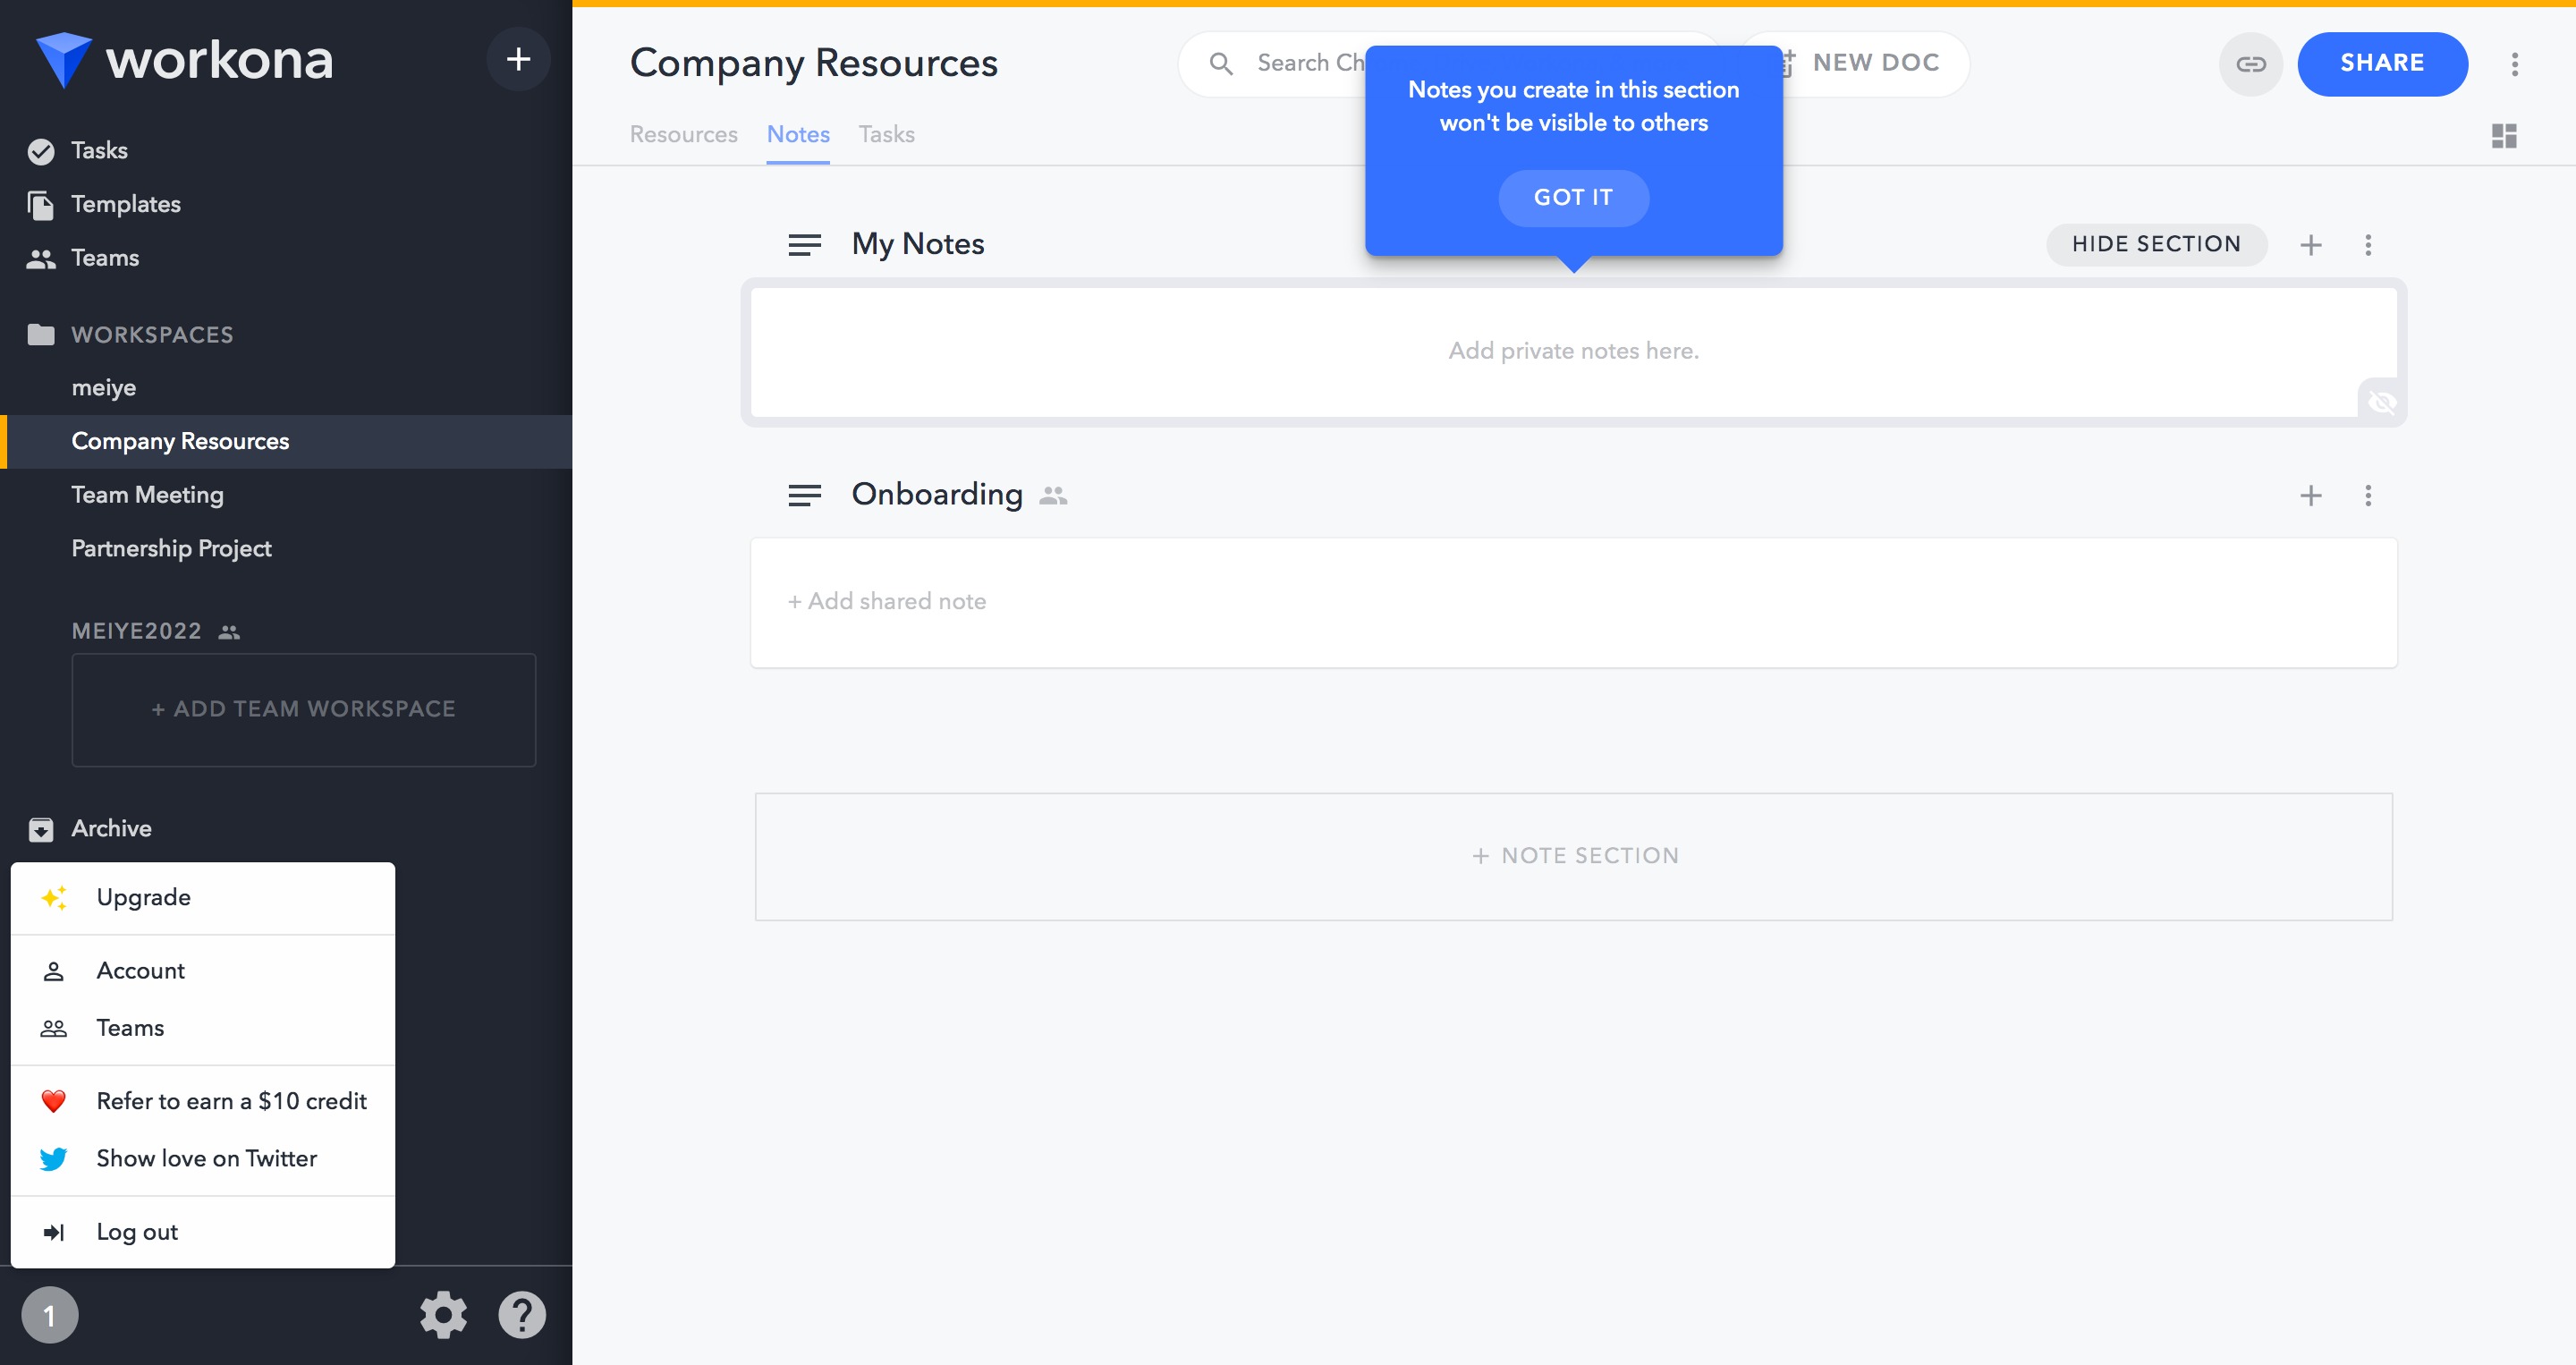Viewport: 2576px width, 1365px height.
Task: Click the Onboarding heading
Action: point(936,494)
